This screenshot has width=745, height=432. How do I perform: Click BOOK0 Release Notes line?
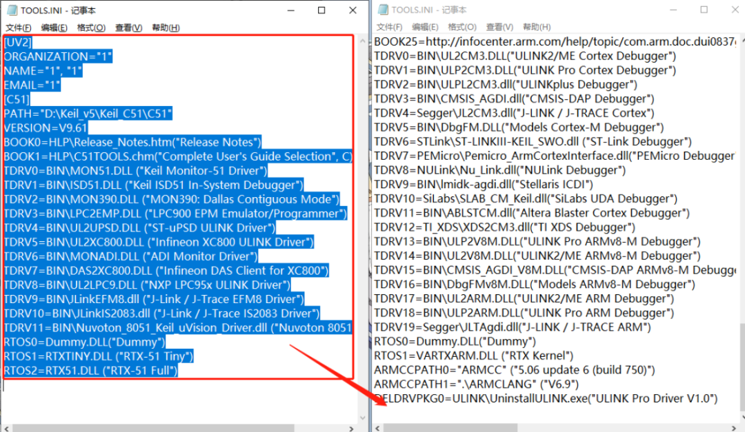pyautogui.click(x=132, y=142)
